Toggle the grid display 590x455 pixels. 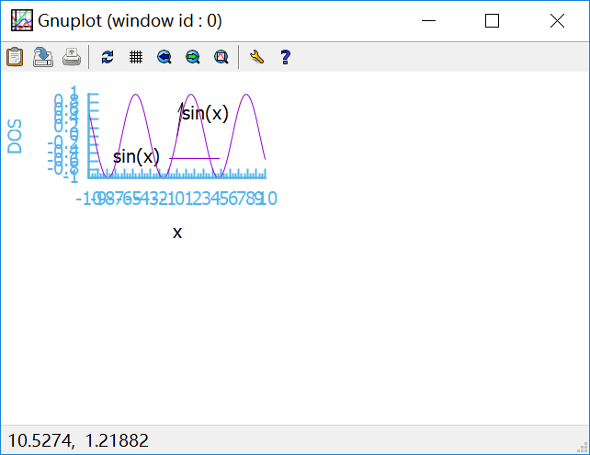[x=136, y=57]
